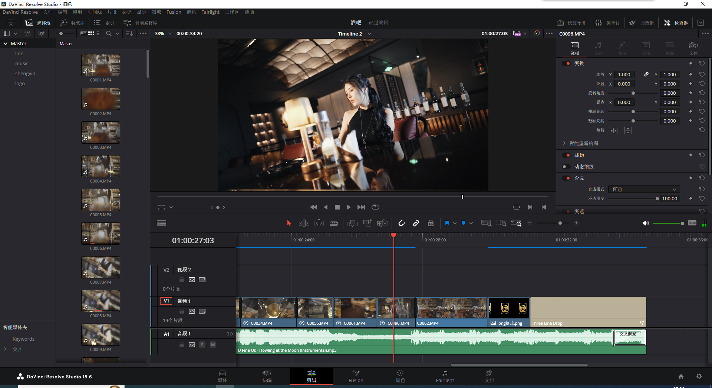712x388 pixels.
Task: Select the blade edit mode tool
Action: tap(334, 223)
